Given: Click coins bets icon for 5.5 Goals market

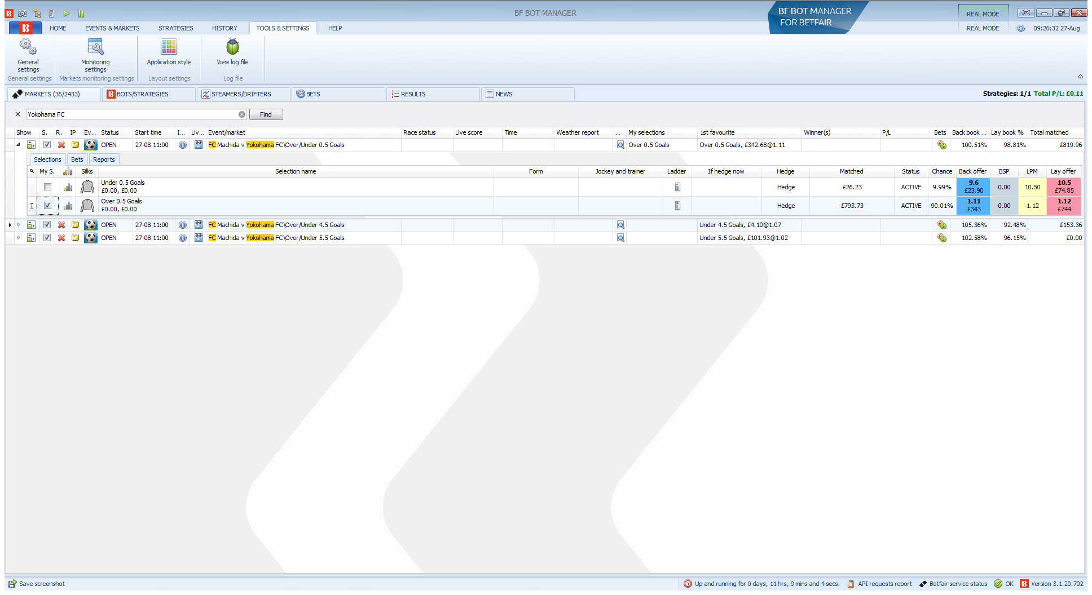Looking at the screenshot, I should (942, 238).
